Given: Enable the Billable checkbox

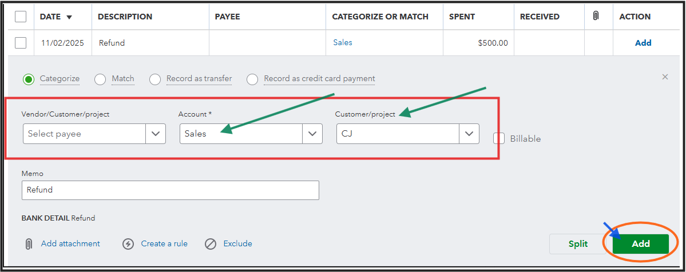Looking at the screenshot, I should [499, 138].
